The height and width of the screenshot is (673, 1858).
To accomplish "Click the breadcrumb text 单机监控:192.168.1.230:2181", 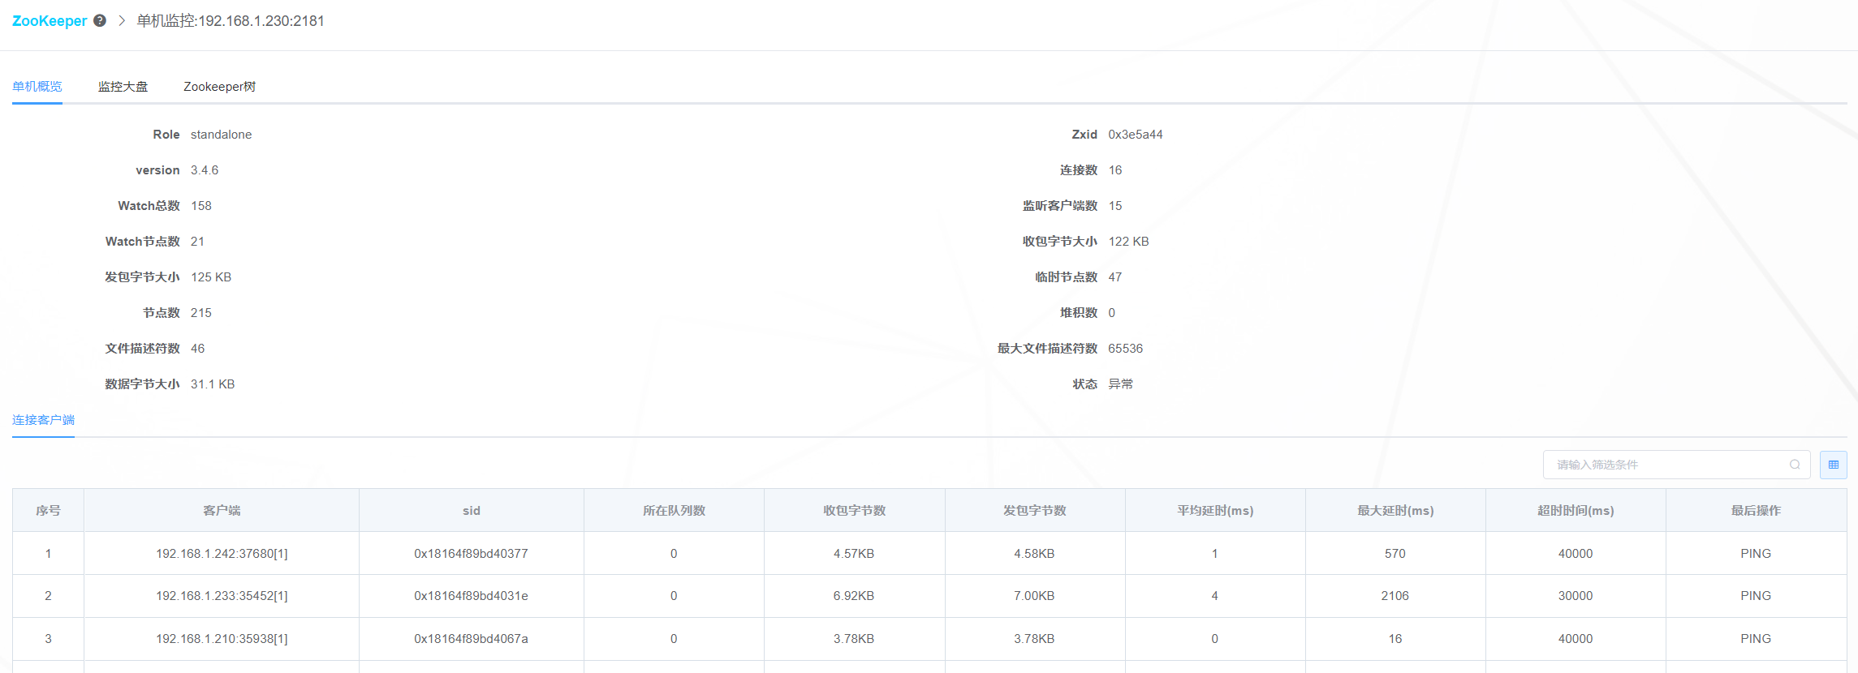I will 231,21.
